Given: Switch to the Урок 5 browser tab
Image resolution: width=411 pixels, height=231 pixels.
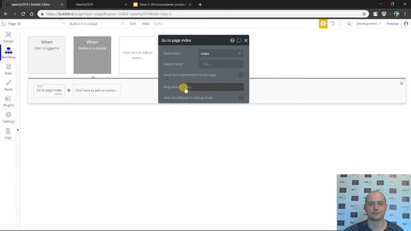Looking at the screenshot, I should point(162,4).
